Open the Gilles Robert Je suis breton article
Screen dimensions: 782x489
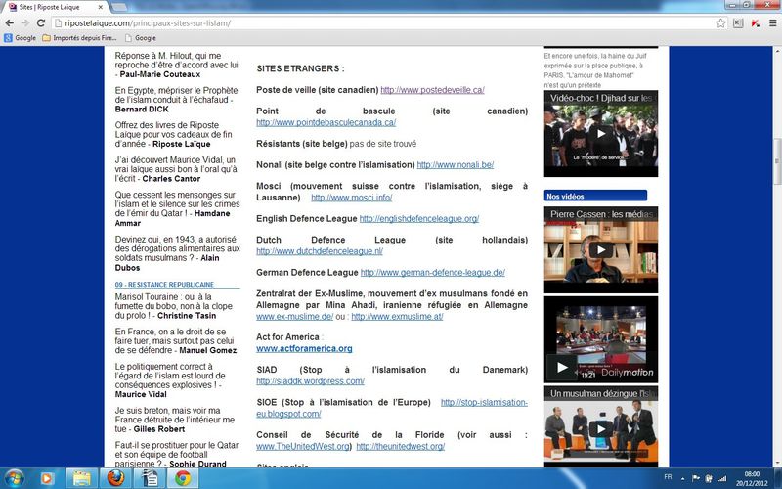[x=175, y=420]
